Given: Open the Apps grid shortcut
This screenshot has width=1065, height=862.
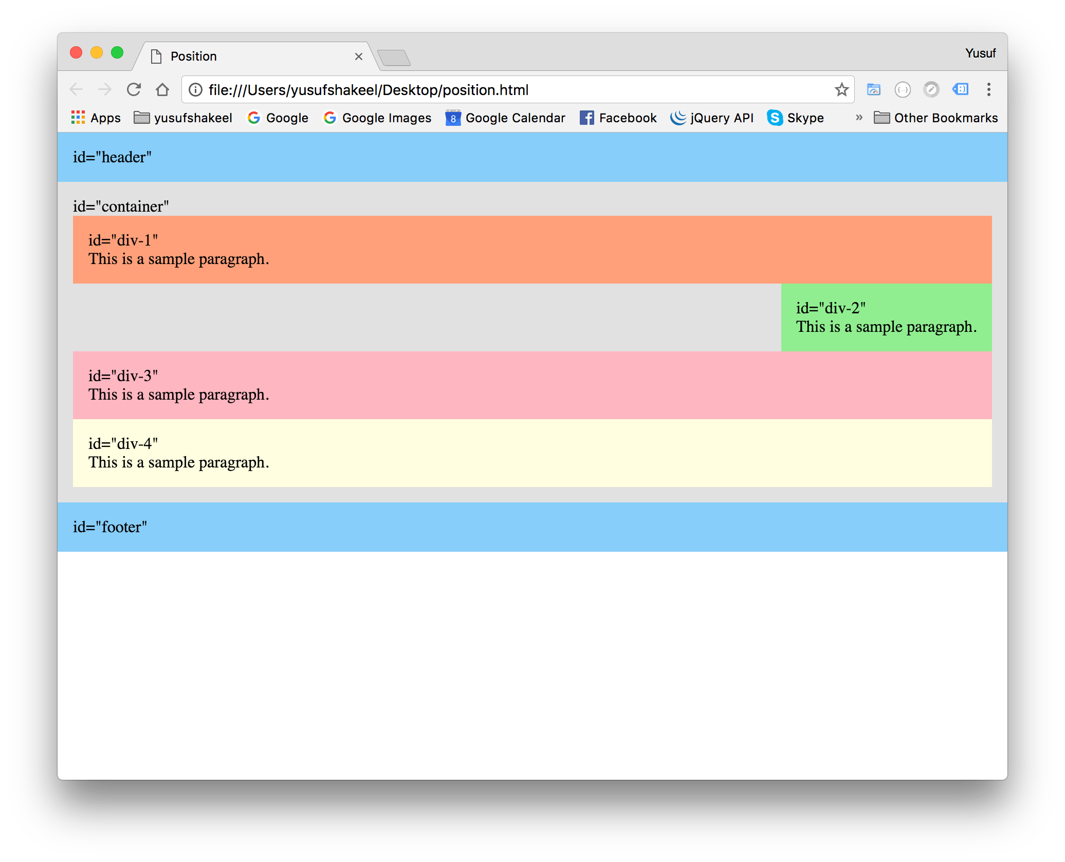Looking at the screenshot, I should tap(96, 118).
